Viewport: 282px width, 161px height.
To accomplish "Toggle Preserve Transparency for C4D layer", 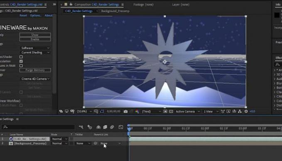I will click(71, 139).
